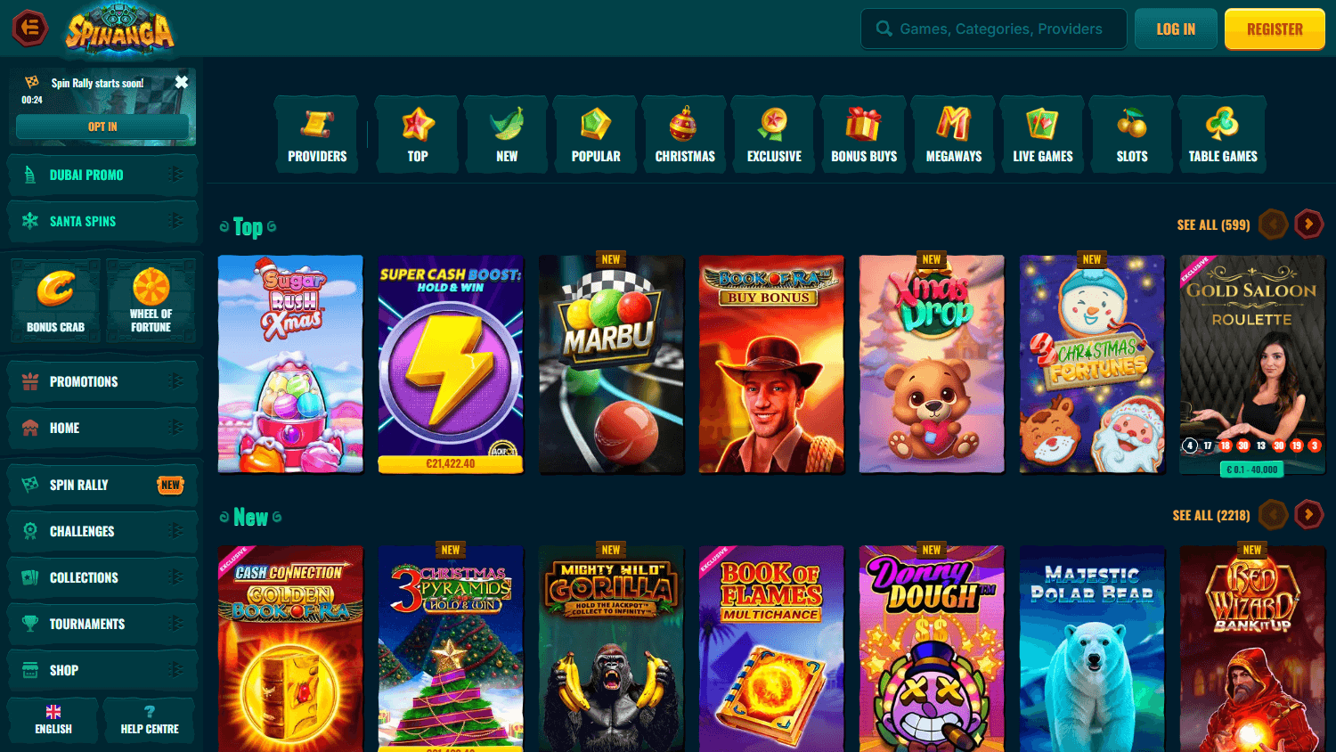The image size is (1336, 752).
Task: Open Live Games category
Action: [x=1042, y=134]
